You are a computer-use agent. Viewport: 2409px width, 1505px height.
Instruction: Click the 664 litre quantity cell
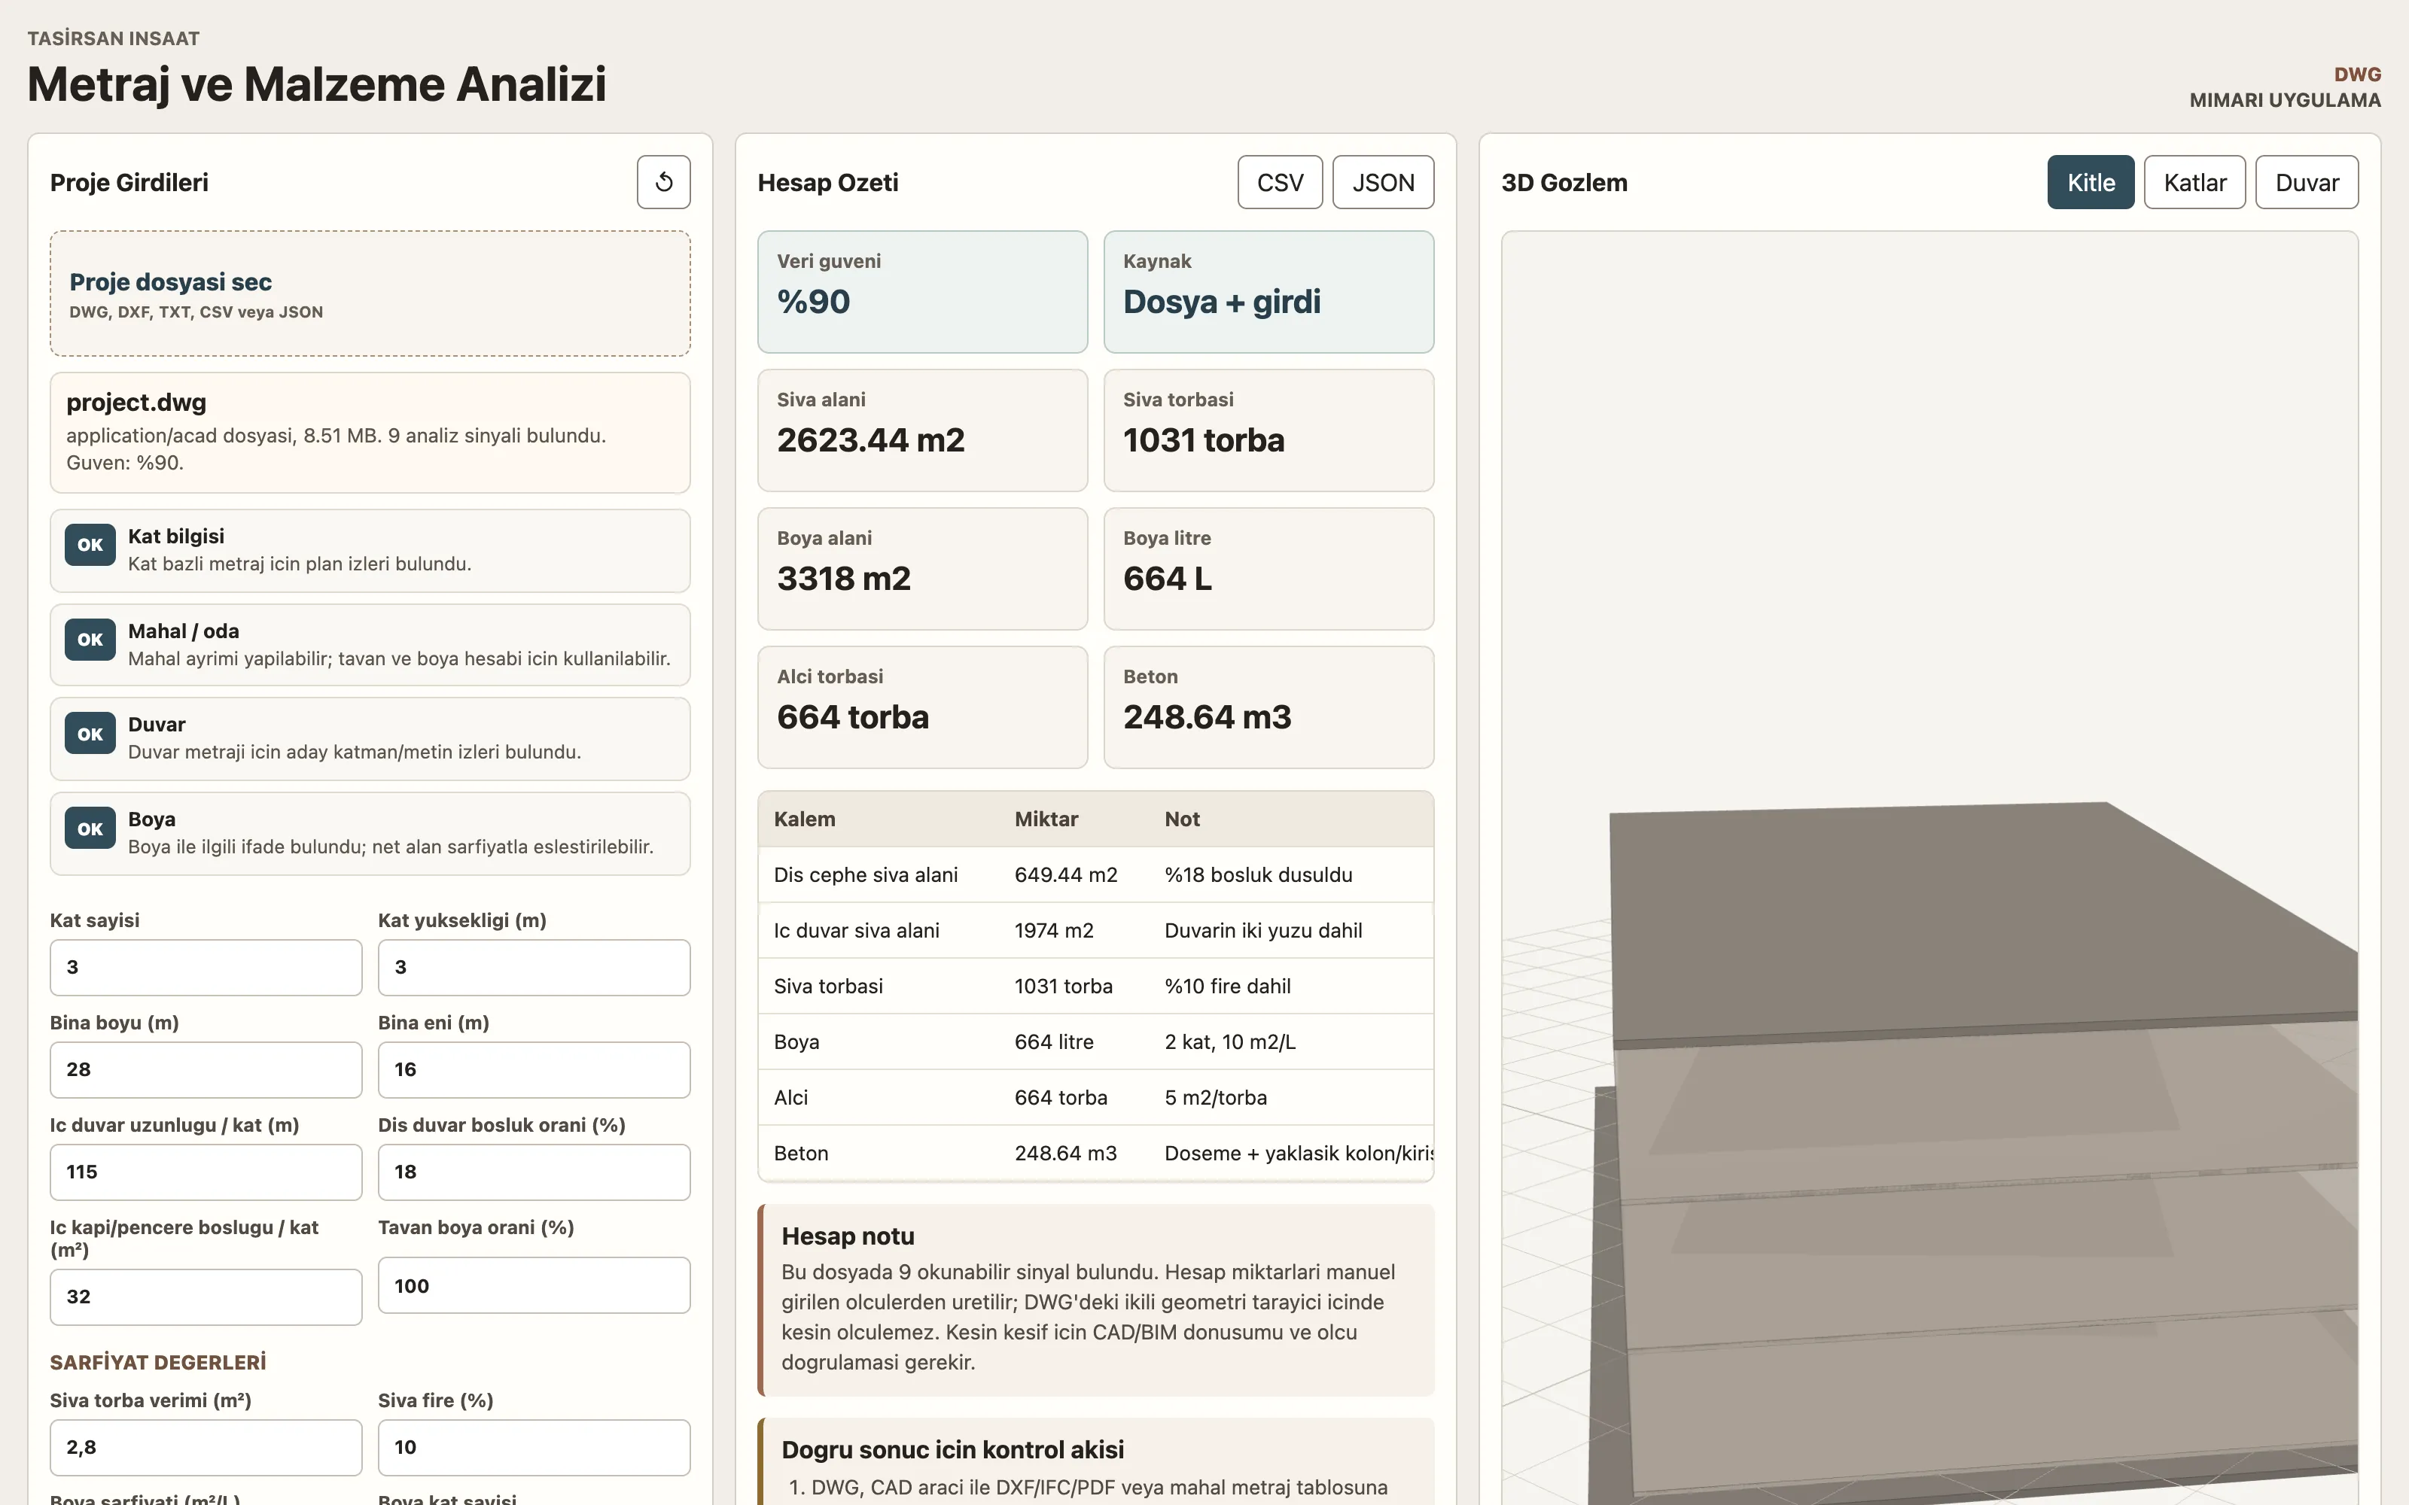1054,1042
